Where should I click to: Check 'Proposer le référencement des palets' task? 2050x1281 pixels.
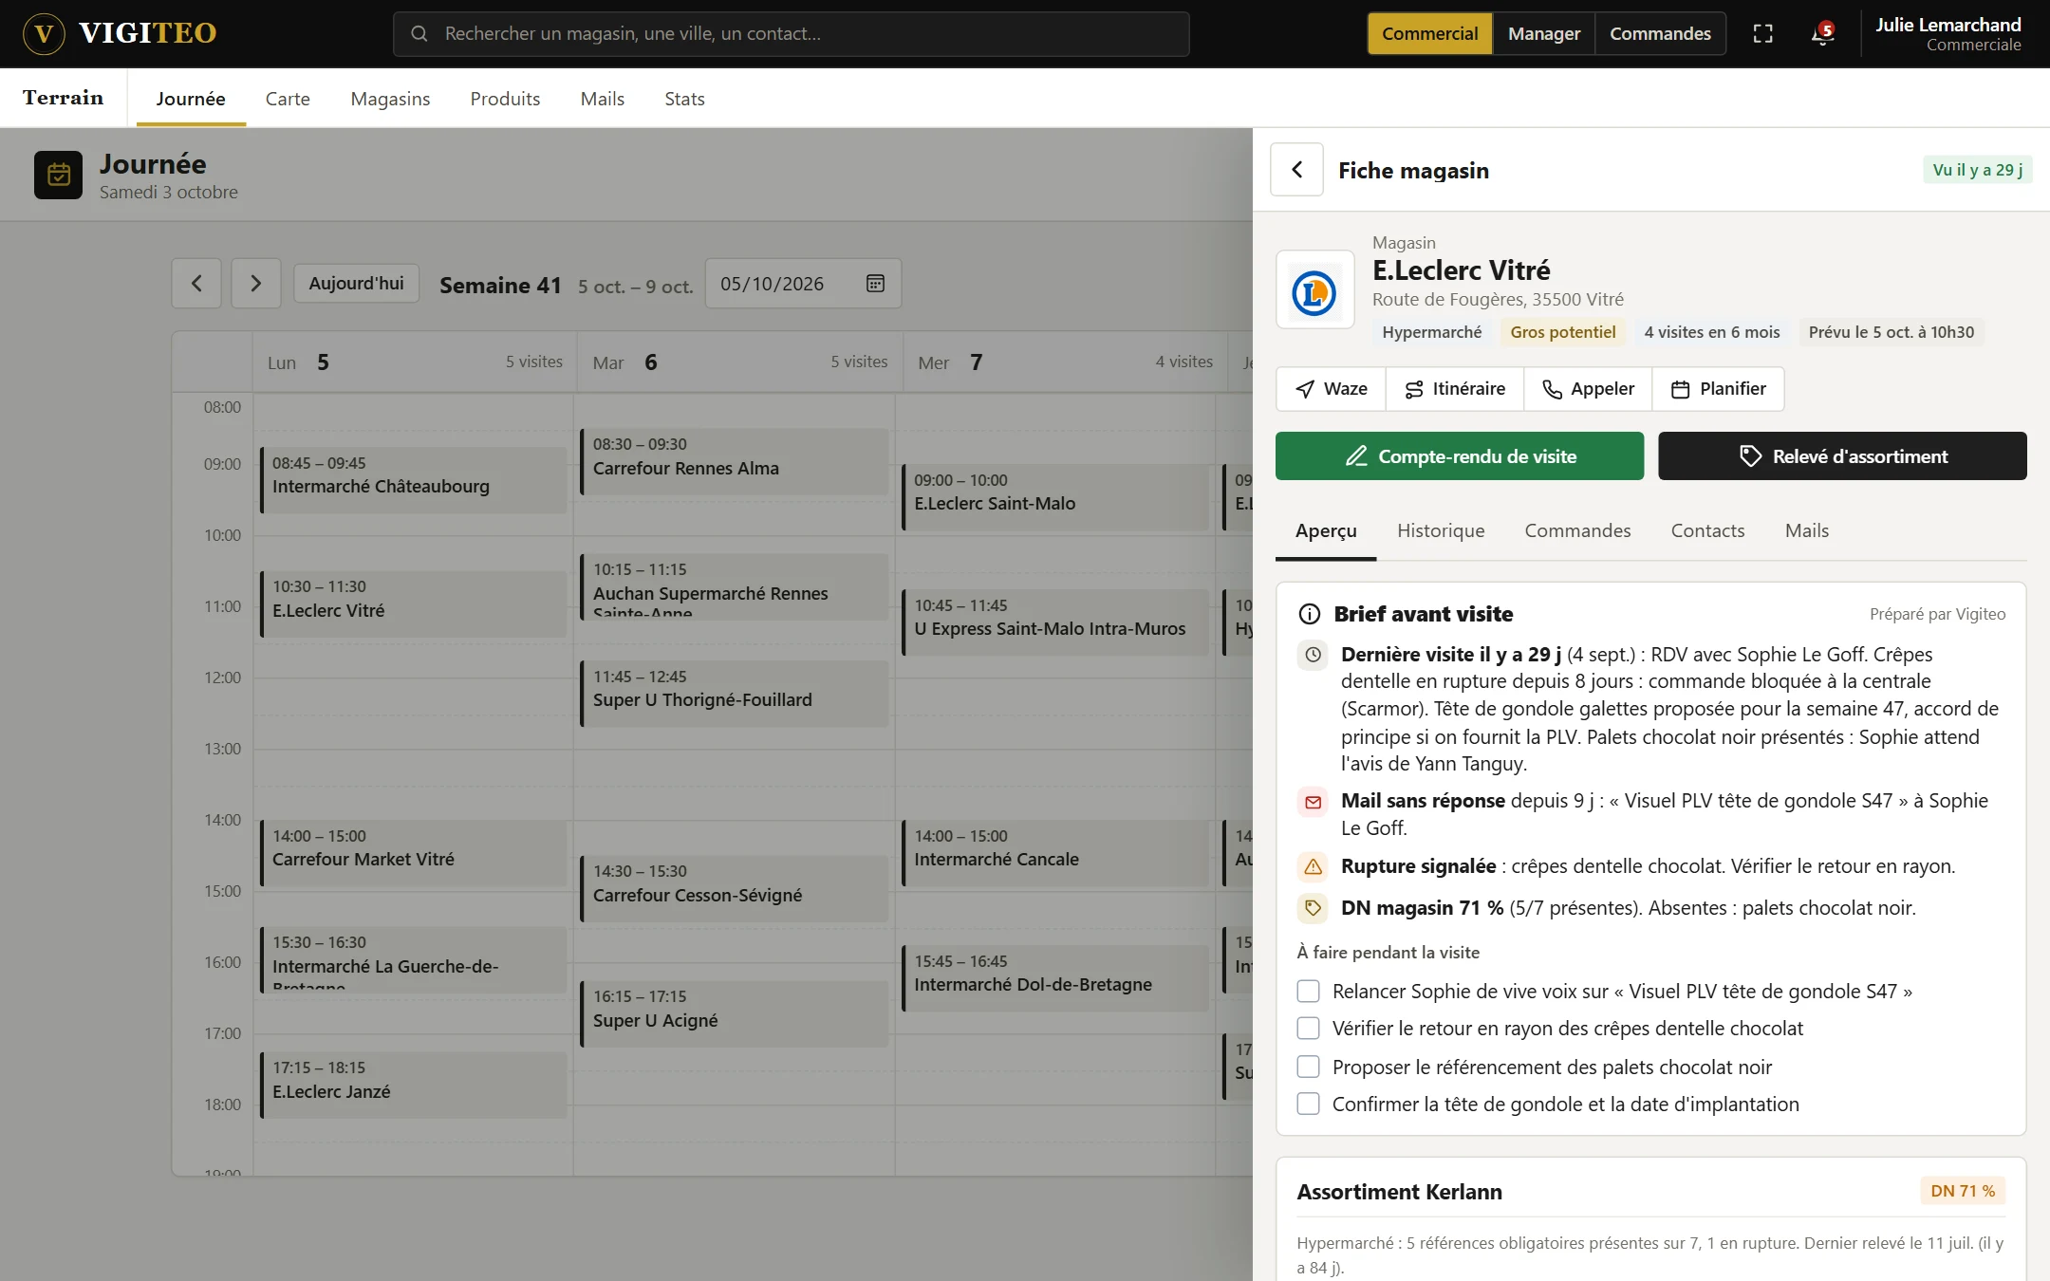click(x=1308, y=1067)
